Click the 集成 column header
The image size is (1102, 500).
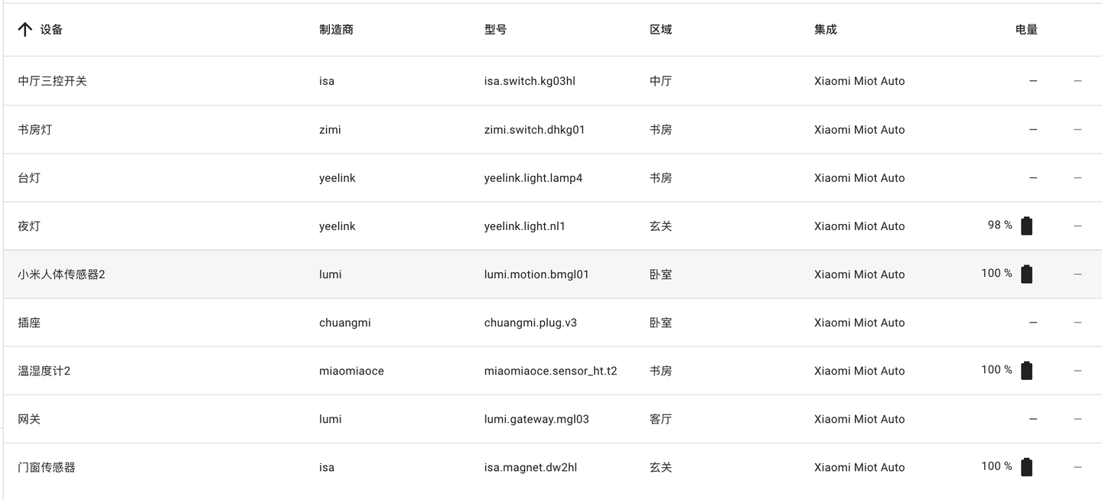coord(825,30)
